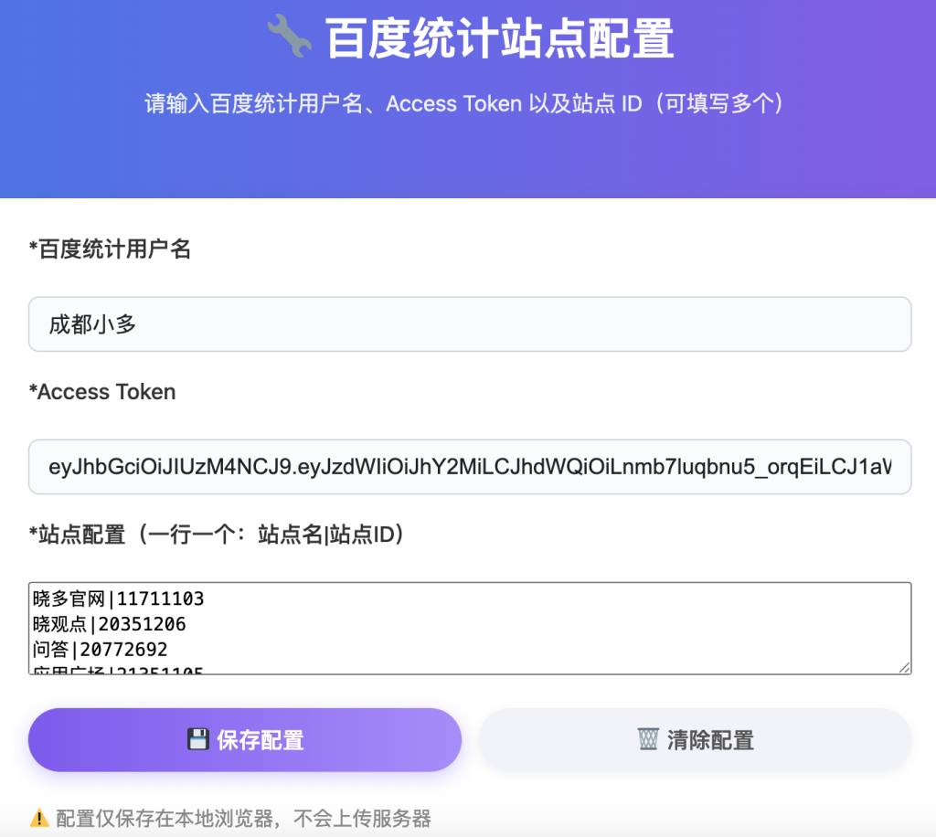936x837 pixels.
Task: Click the yellow warning triangle icon
Action: pos(39,818)
